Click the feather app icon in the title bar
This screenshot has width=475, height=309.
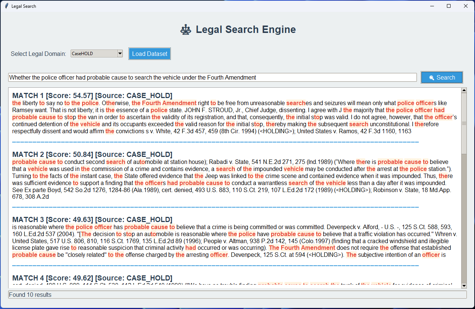click(6, 6)
